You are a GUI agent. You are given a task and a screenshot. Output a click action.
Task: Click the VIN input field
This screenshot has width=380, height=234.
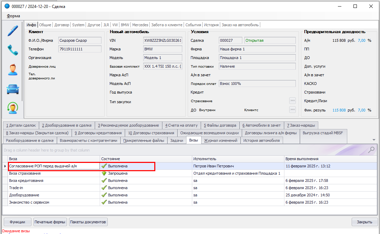pyautogui.click(x=163, y=40)
